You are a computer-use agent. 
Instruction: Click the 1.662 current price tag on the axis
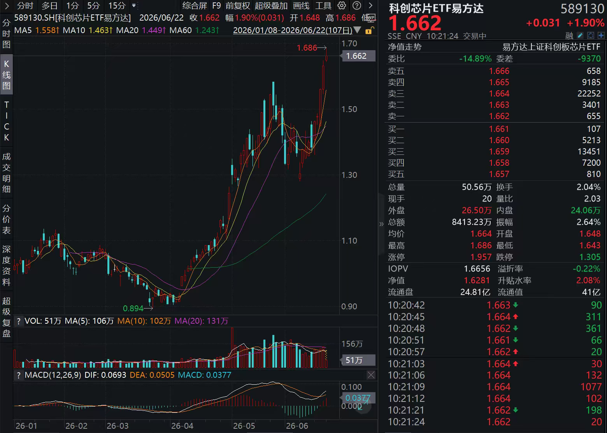(358, 56)
